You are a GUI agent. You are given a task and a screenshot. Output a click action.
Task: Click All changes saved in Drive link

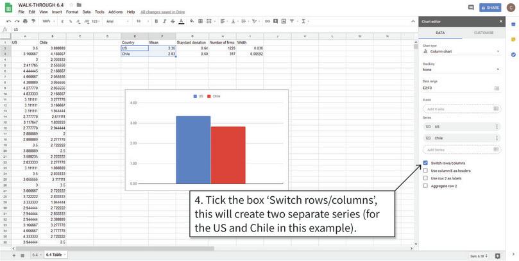162,12
